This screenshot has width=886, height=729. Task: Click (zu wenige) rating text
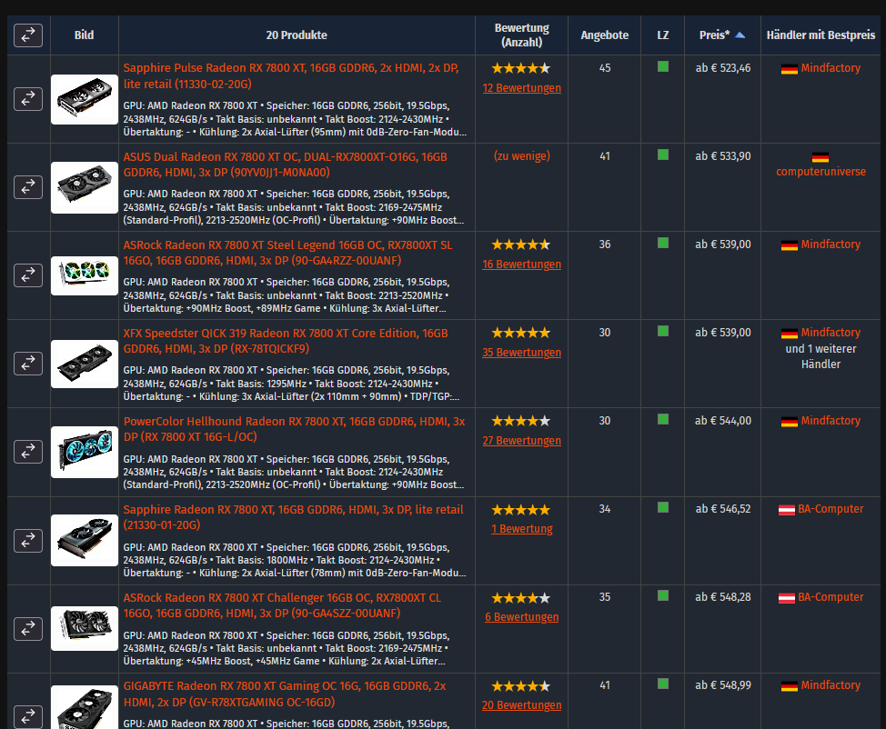pyautogui.click(x=521, y=155)
